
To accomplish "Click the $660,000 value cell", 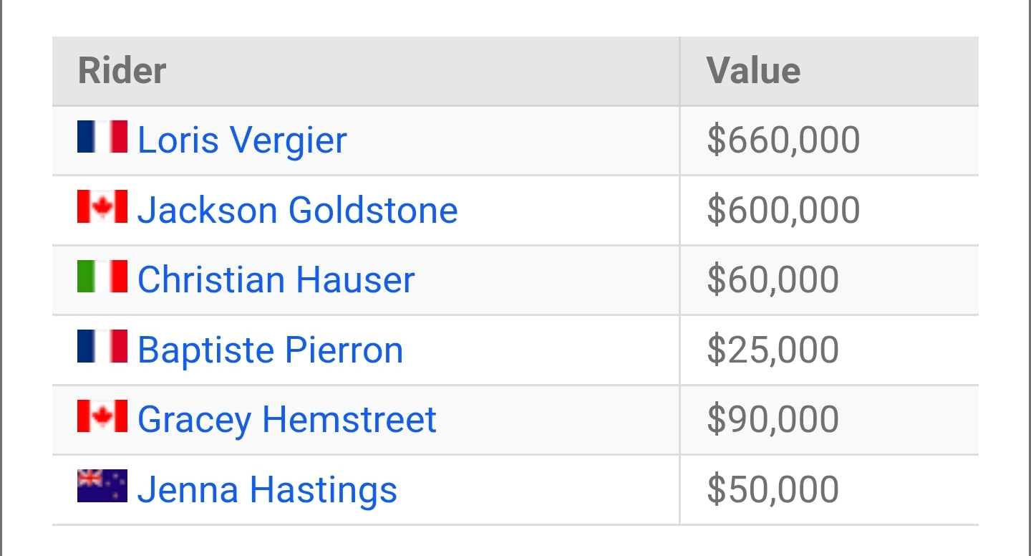I will coord(783,140).
